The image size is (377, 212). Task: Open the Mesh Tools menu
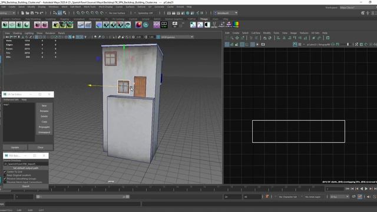(90, 7)
